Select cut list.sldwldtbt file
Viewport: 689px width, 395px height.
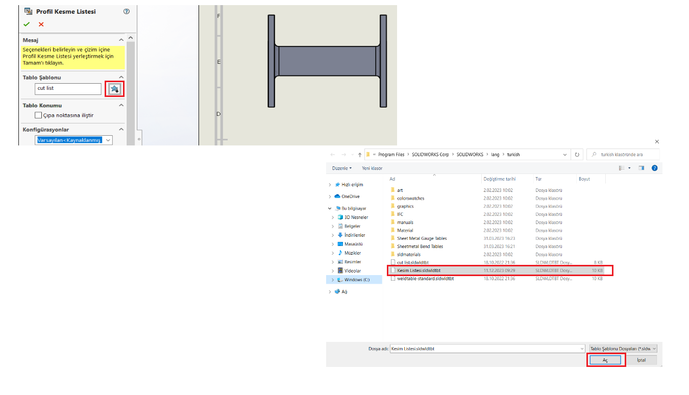(x=413, y=262)
